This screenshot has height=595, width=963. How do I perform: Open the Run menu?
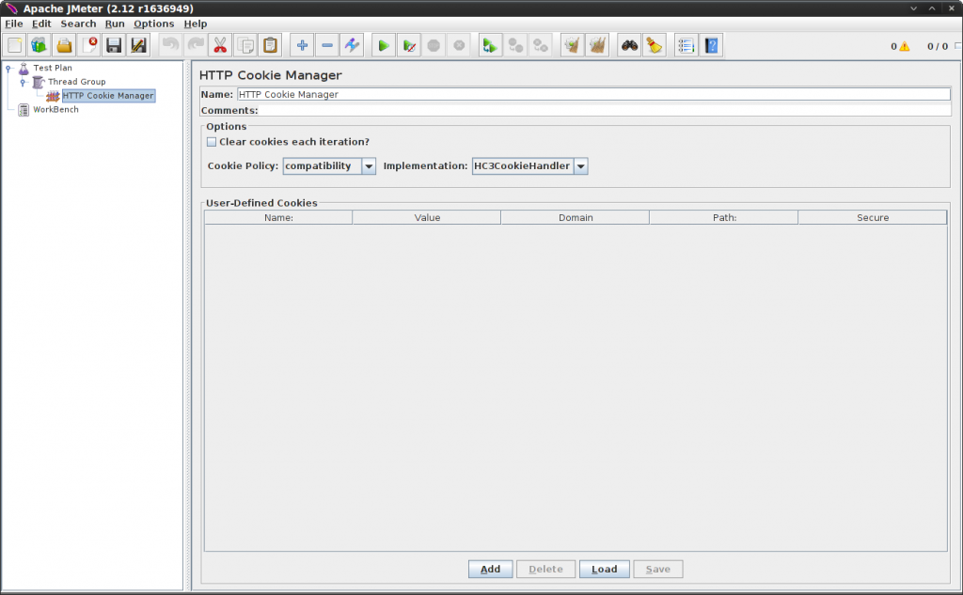(115, 23)
